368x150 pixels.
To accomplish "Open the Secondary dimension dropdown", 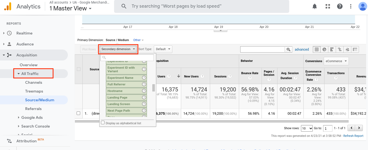I will click(x=118, y=49).
